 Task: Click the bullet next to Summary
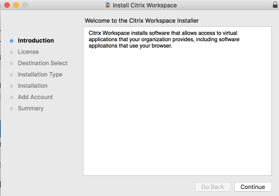(x=12, y=109)
